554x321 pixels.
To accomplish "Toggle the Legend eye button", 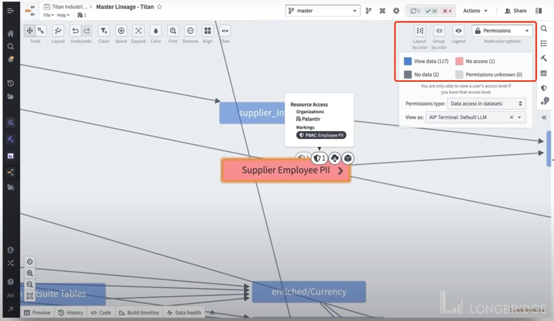I will click(458, 31).
